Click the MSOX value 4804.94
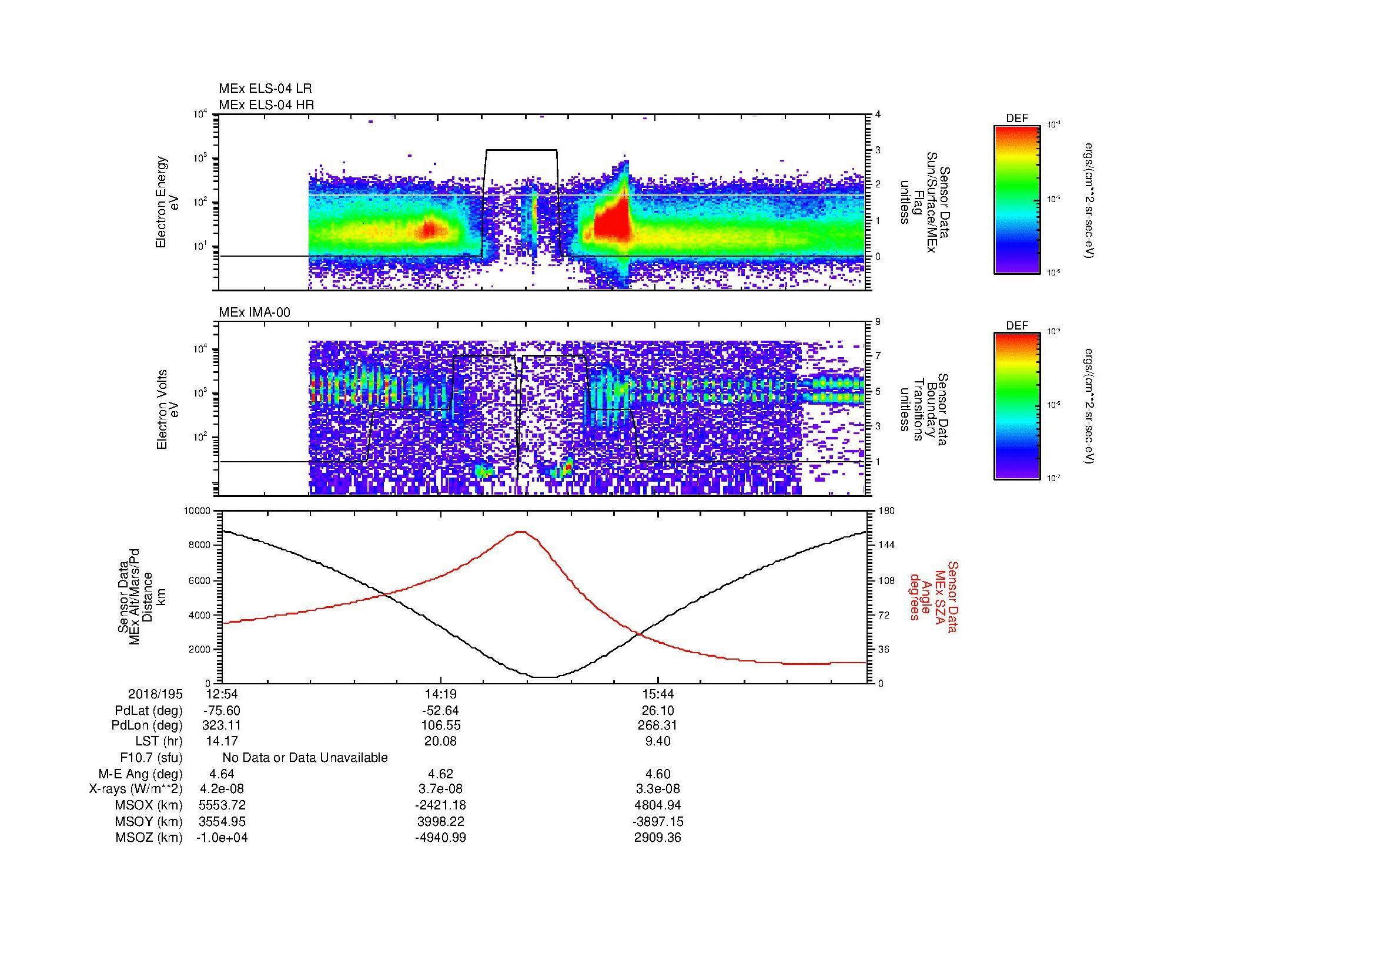 click(658, 805)
